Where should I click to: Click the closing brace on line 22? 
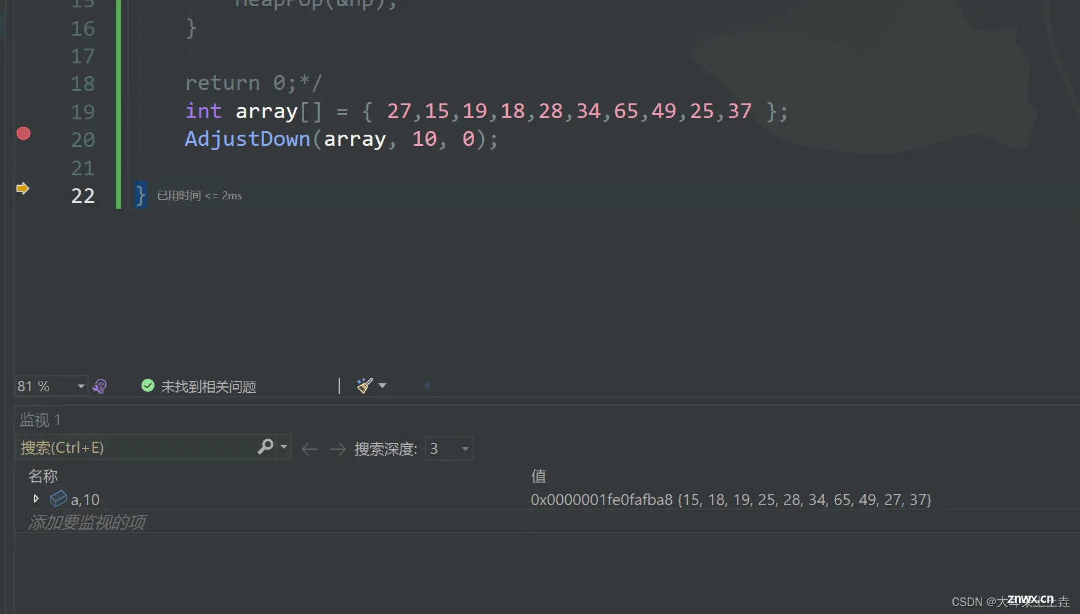(x=140, y=196)
